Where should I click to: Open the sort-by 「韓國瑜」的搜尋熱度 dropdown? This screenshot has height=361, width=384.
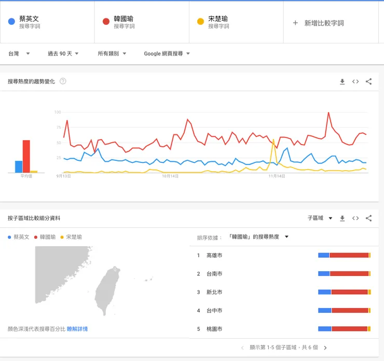258,237
